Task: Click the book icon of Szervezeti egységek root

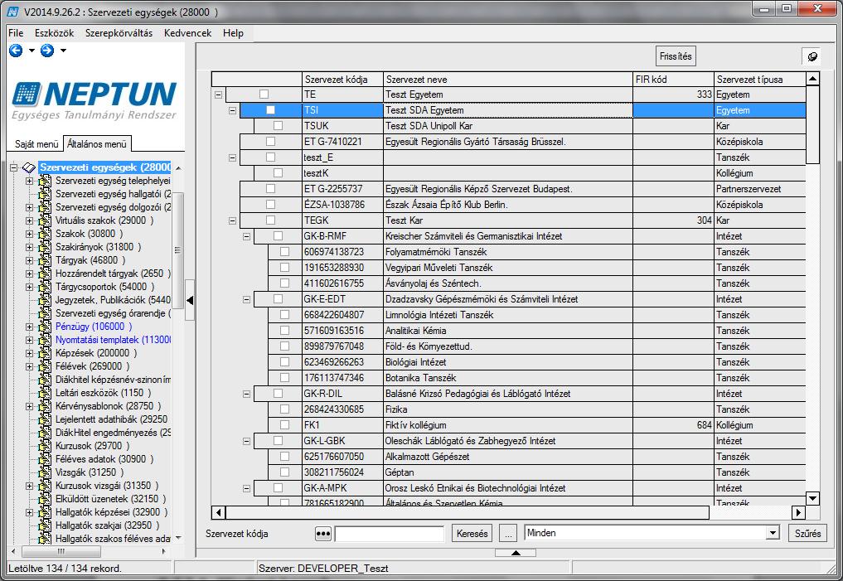Action: [29, 167]
